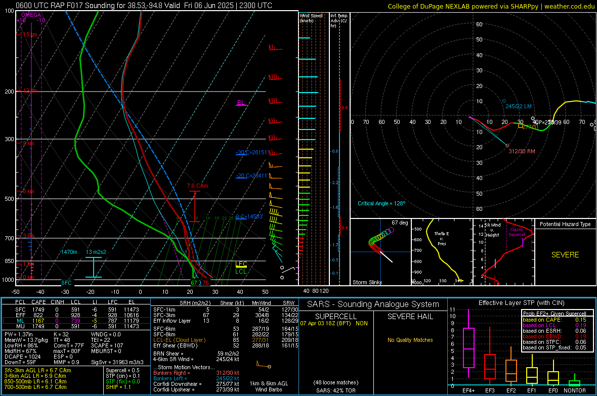Select the 07 Apr 03 18Z (BPT) analogue match
The height and width of the screenshot is (396, 597).
pos(334,323)
